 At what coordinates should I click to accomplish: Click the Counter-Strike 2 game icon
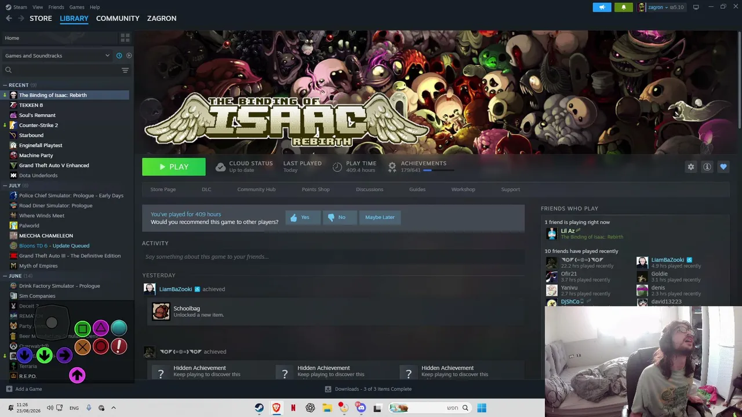pos(13,125)
